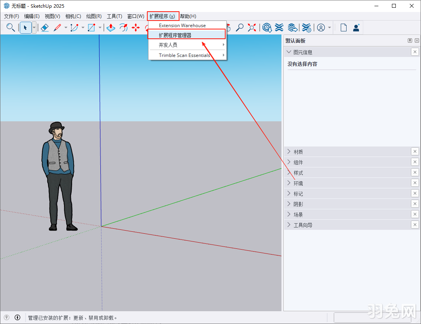Select the Move tool

click(136, 28)
